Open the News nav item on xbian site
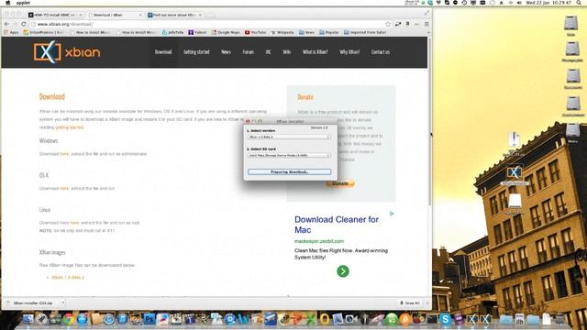The image size is (587, 330). [x=226, y=52]
